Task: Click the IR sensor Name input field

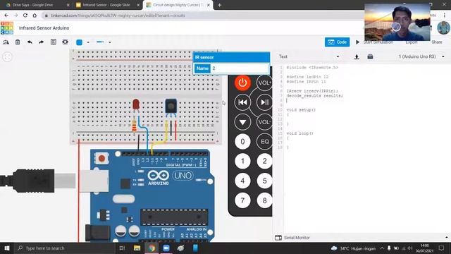Action: (x=240, y=68)
